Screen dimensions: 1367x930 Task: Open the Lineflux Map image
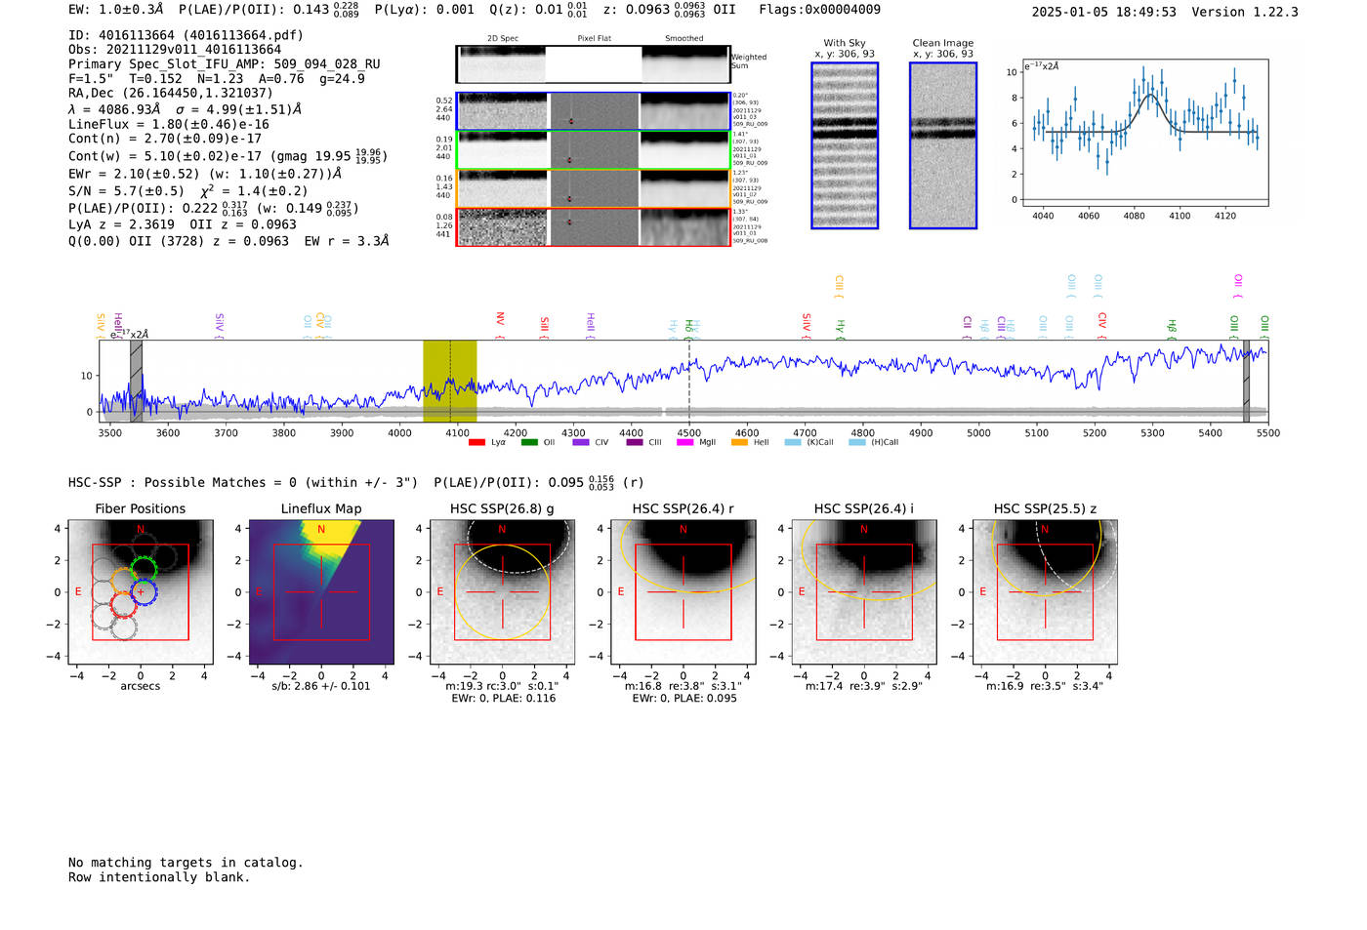point(321,592)
